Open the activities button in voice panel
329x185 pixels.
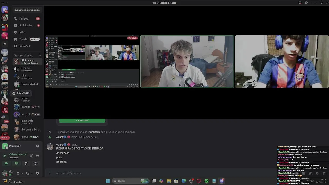point(26,163)
